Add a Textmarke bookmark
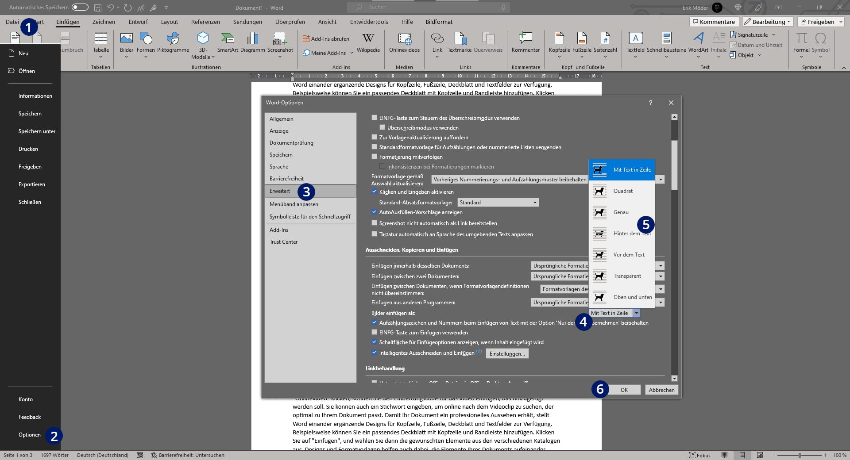The width and height of the screenshot is (850, 460). [460, 43]
